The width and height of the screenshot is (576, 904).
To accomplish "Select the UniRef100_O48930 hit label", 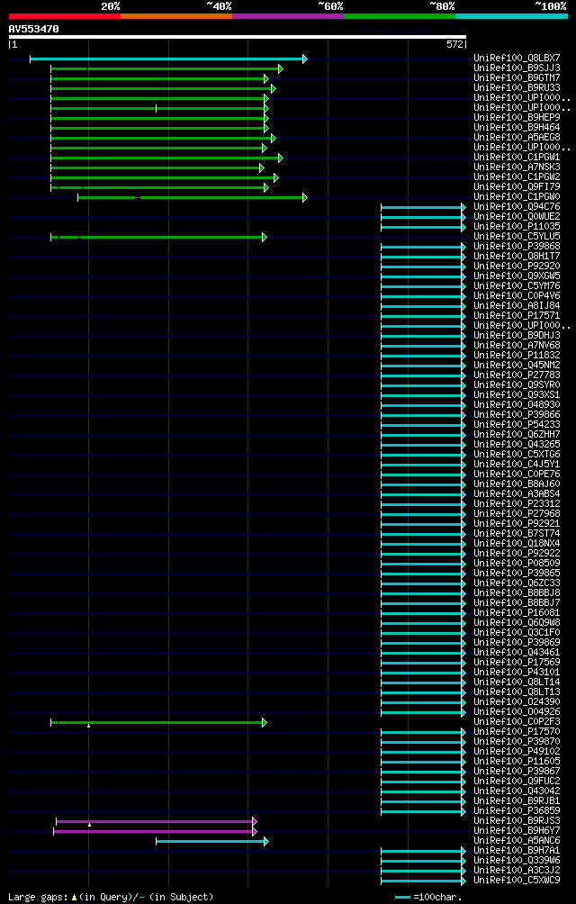I will click(x=517, y=404).
